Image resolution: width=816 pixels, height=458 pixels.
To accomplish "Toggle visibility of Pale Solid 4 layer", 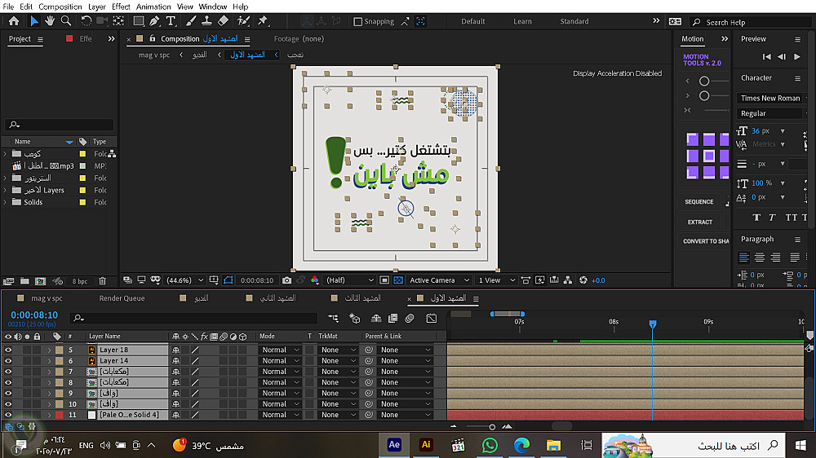I will pos(8,415).
